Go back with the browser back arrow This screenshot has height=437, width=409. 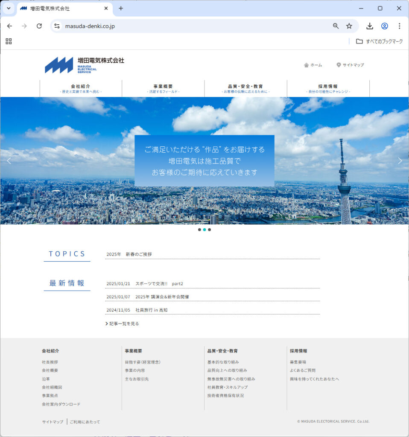coord(9,26)
